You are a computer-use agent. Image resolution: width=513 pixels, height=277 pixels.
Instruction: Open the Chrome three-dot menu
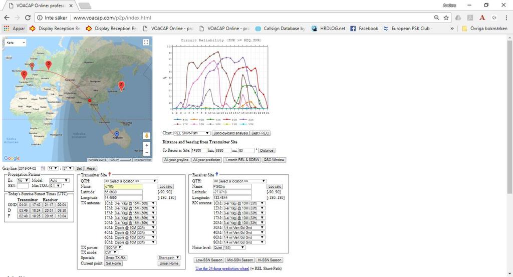tap(506, 18)
